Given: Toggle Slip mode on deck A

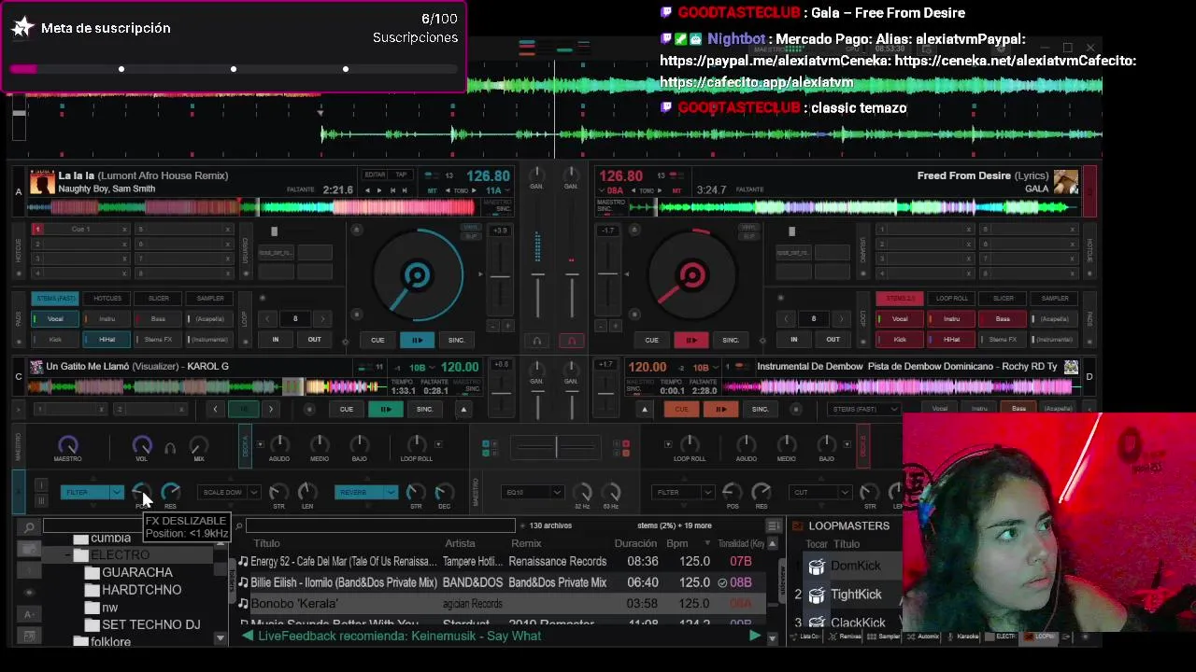Looking at the screenshot, I should [471, 234].
